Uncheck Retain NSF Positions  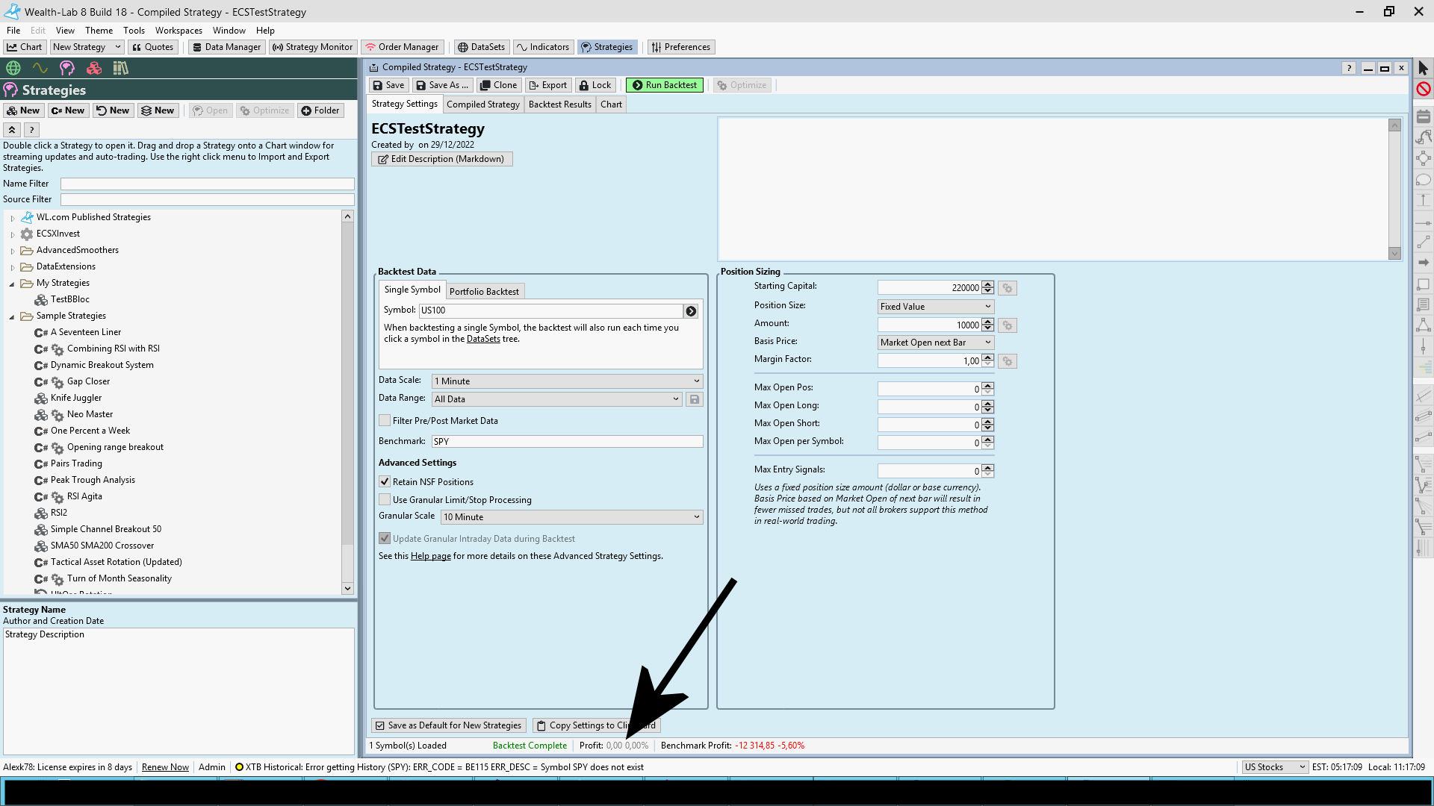385,482
